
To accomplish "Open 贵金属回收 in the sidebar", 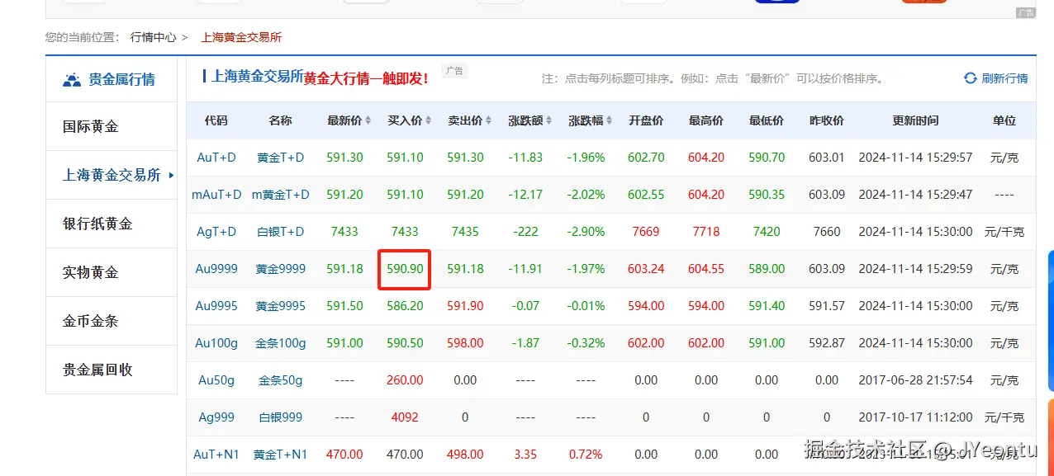I will click(97, 370).
